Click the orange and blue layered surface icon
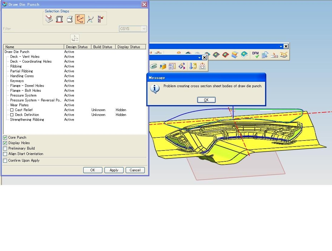 coord(234,55)
